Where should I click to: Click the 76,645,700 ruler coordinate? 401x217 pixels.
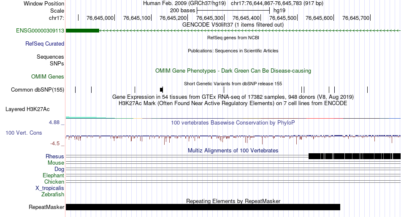[356, 18]
